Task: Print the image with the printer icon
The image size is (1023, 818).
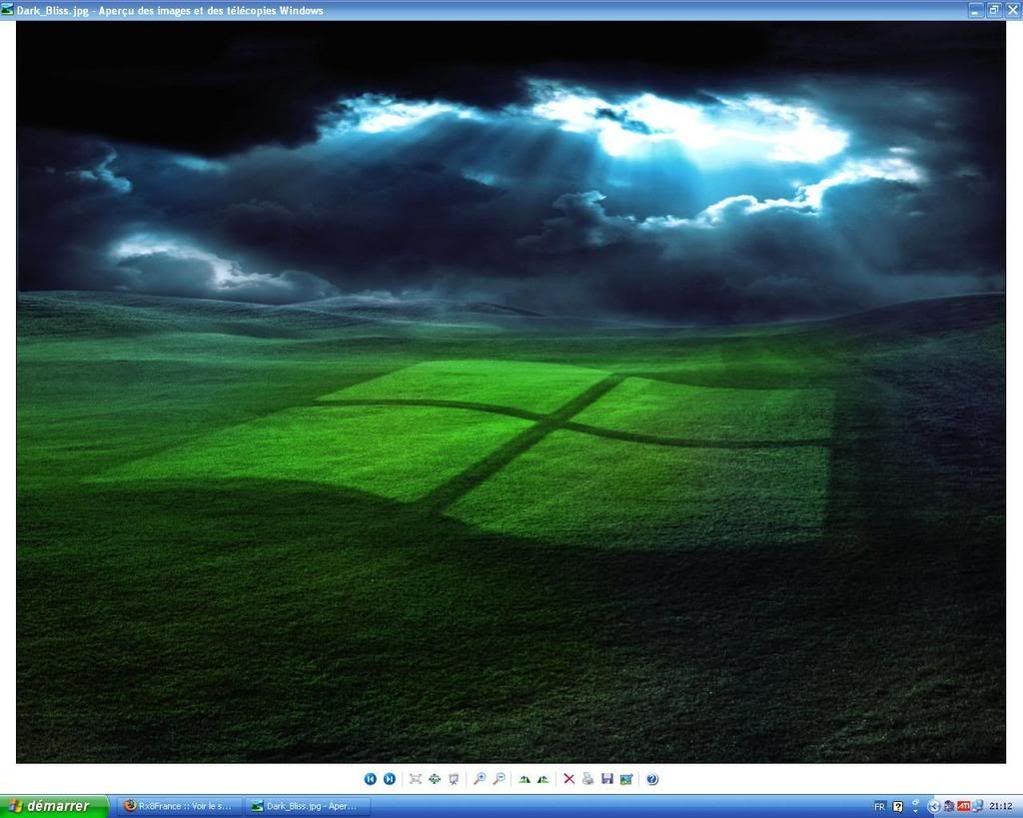Action: pyautogui.click(x=587, y=779)
